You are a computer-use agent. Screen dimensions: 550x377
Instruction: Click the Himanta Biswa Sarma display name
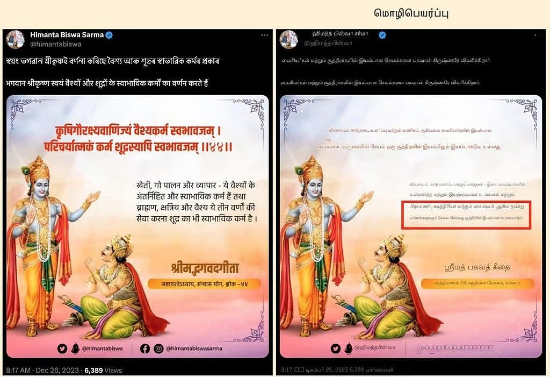point(67,35)
